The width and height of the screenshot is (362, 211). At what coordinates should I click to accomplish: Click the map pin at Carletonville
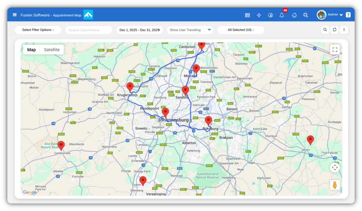click(x=61, y=146)
